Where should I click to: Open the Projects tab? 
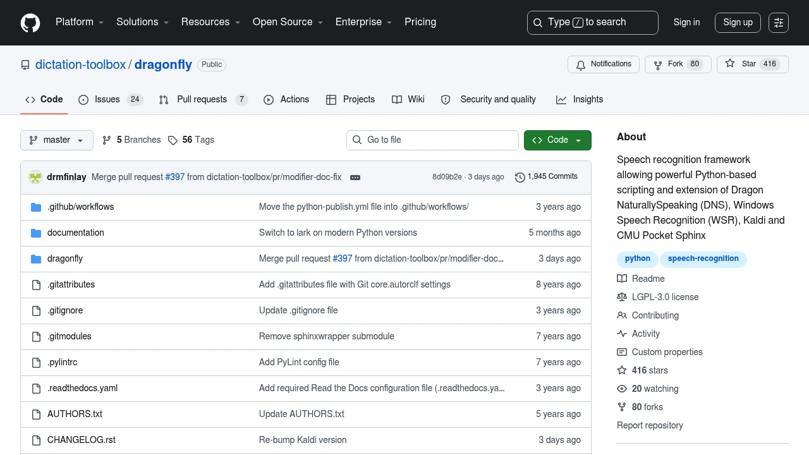(350, 99)
